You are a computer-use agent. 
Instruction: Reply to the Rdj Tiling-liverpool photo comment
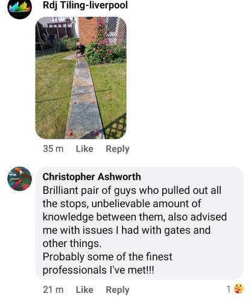coord(118,149)
